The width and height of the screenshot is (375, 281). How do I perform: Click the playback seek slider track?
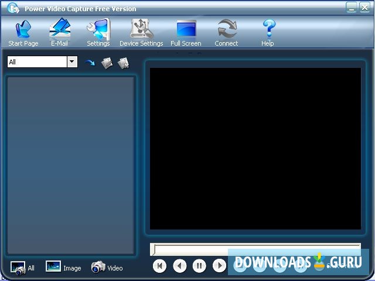click(x=255, y=249)
